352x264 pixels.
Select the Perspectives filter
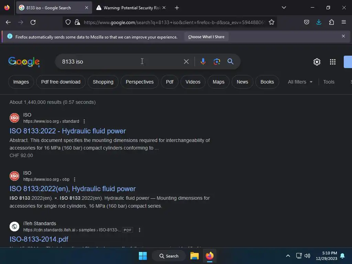coord(140,82)
